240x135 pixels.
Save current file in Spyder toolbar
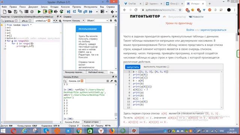tap(15, 12)
